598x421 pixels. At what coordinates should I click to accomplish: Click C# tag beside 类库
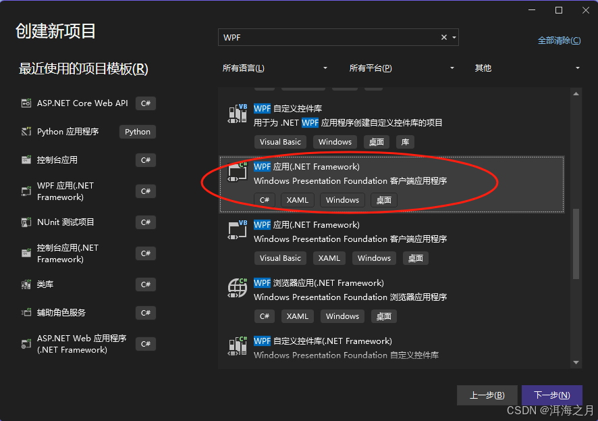(146, 284)
